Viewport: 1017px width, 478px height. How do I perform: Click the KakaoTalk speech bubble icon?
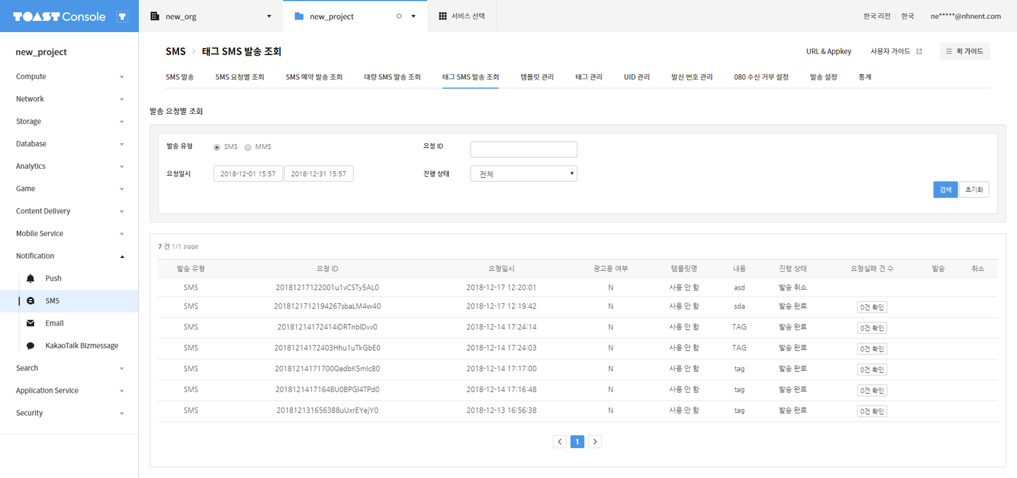30,346
